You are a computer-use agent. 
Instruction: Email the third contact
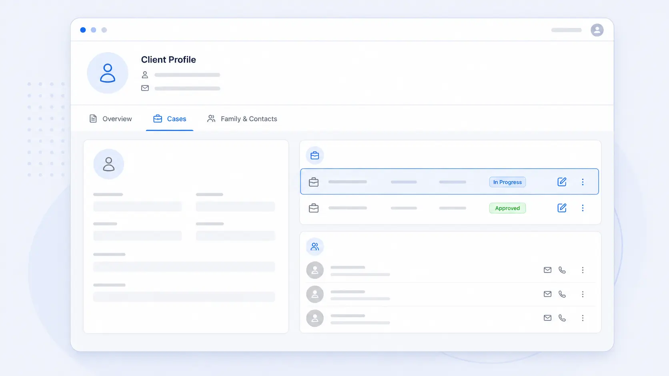(x=547, y=318)
